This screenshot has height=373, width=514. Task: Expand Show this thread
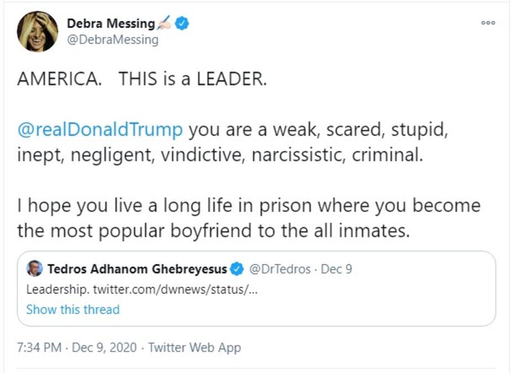click(72, 309)
